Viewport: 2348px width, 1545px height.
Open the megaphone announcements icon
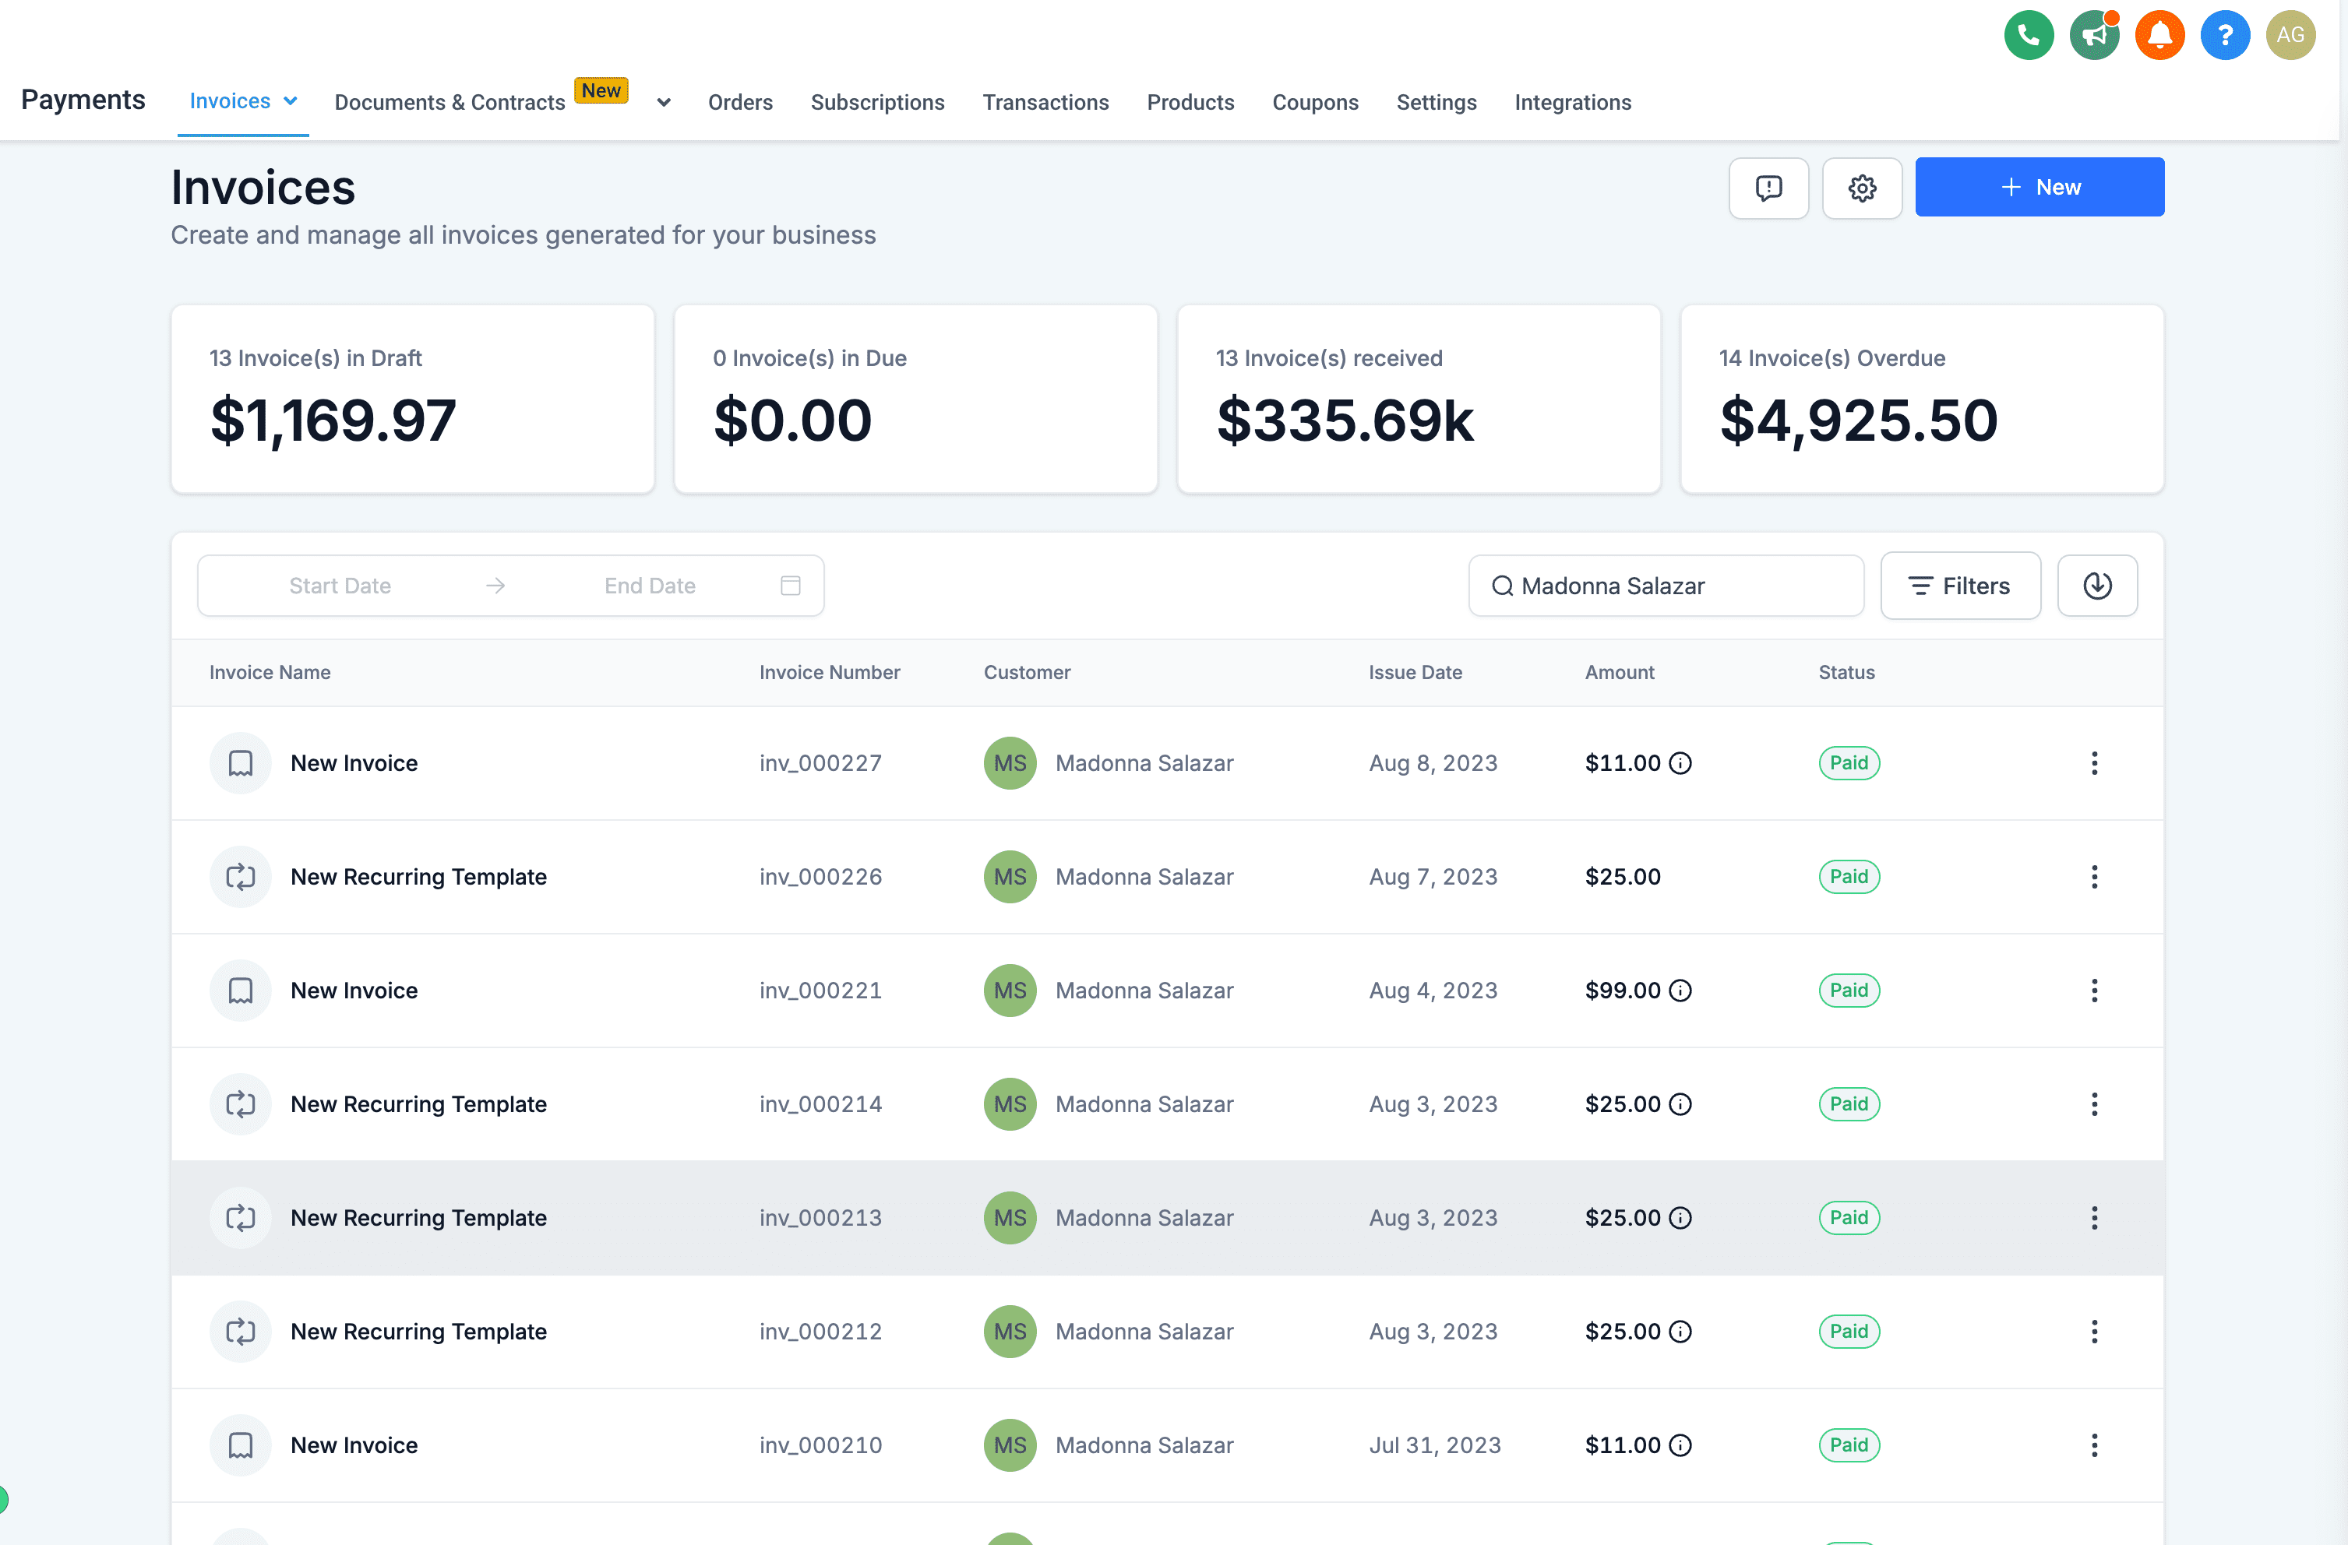click(x=2093, y=36)
